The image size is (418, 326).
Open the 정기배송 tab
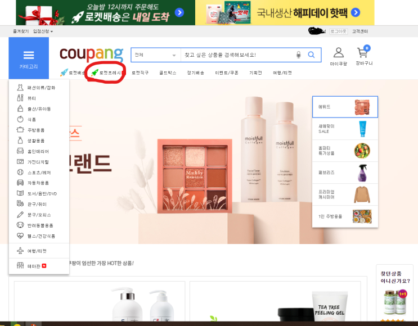[195, 73]
